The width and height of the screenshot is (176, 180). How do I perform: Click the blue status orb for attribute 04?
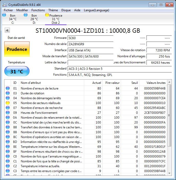pos(8,98)
